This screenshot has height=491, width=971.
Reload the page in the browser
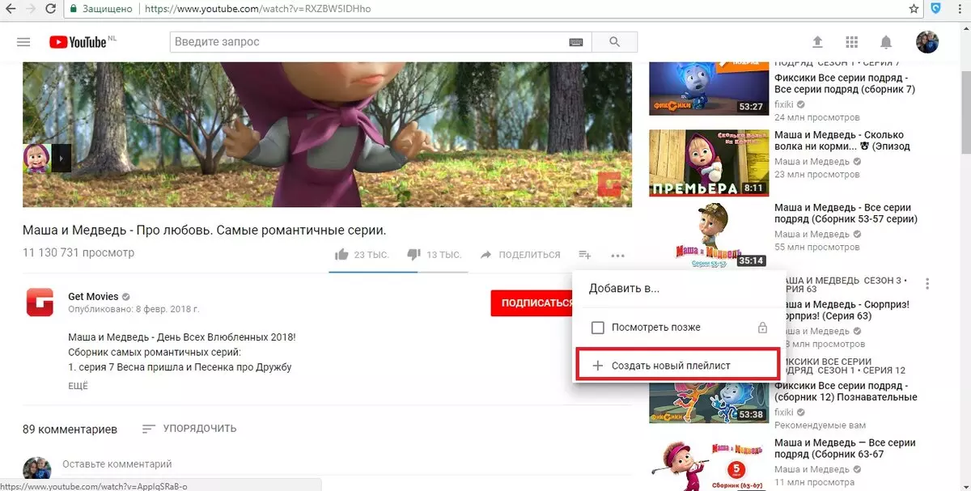(x=50, y=9)
